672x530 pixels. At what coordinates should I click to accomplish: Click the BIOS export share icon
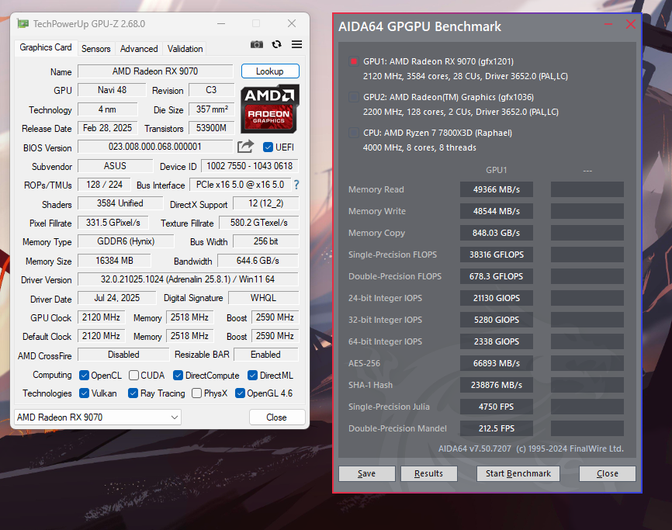click(x=245, y=147)
